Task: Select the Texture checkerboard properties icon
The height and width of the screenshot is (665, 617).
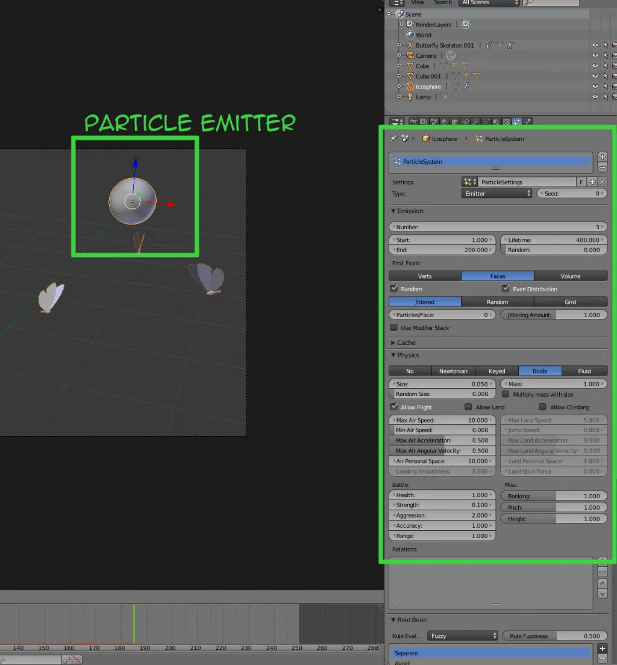Action: [x=506, y=122]
